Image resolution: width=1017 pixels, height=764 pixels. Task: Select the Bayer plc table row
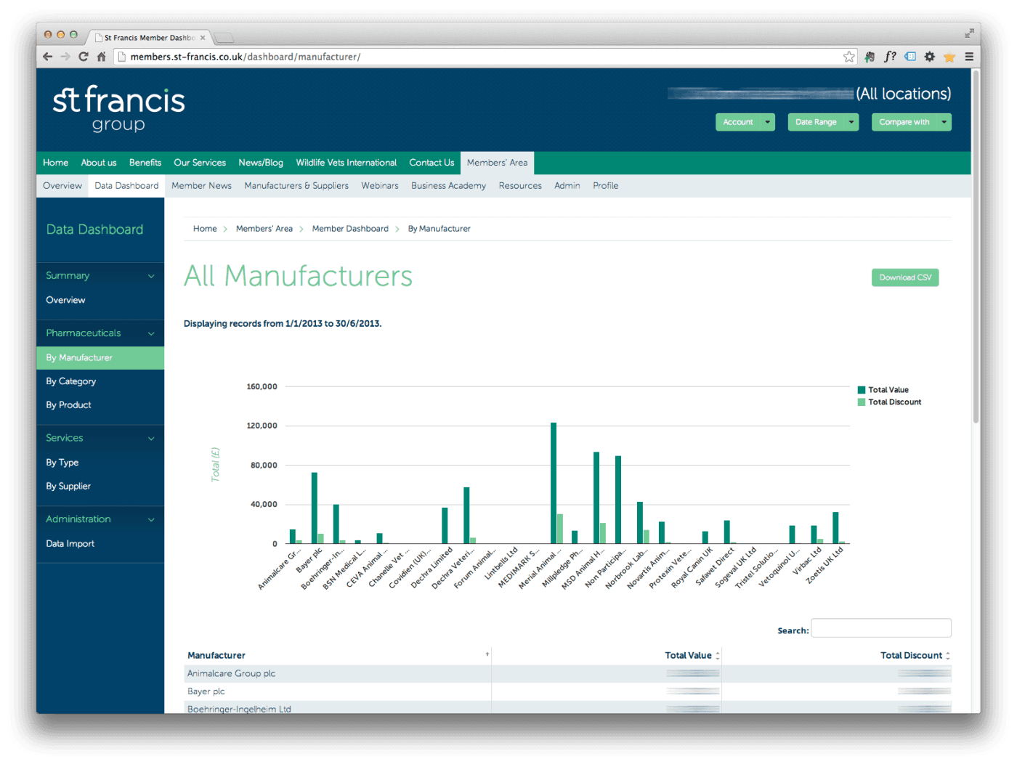tap(568, 691)
